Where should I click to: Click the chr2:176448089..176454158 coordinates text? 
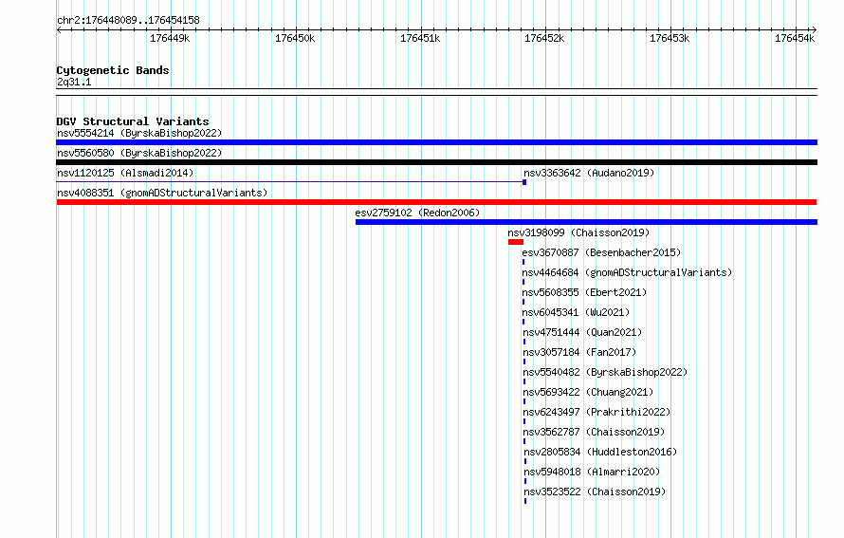click(x=128, y=20)
